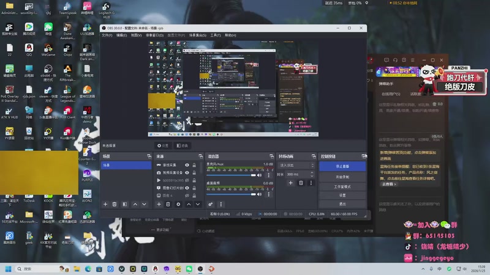Toggle lock on 视频采集设备 source
The width and height of the screenshot is (490, 275).
click(x=194, y=172)
